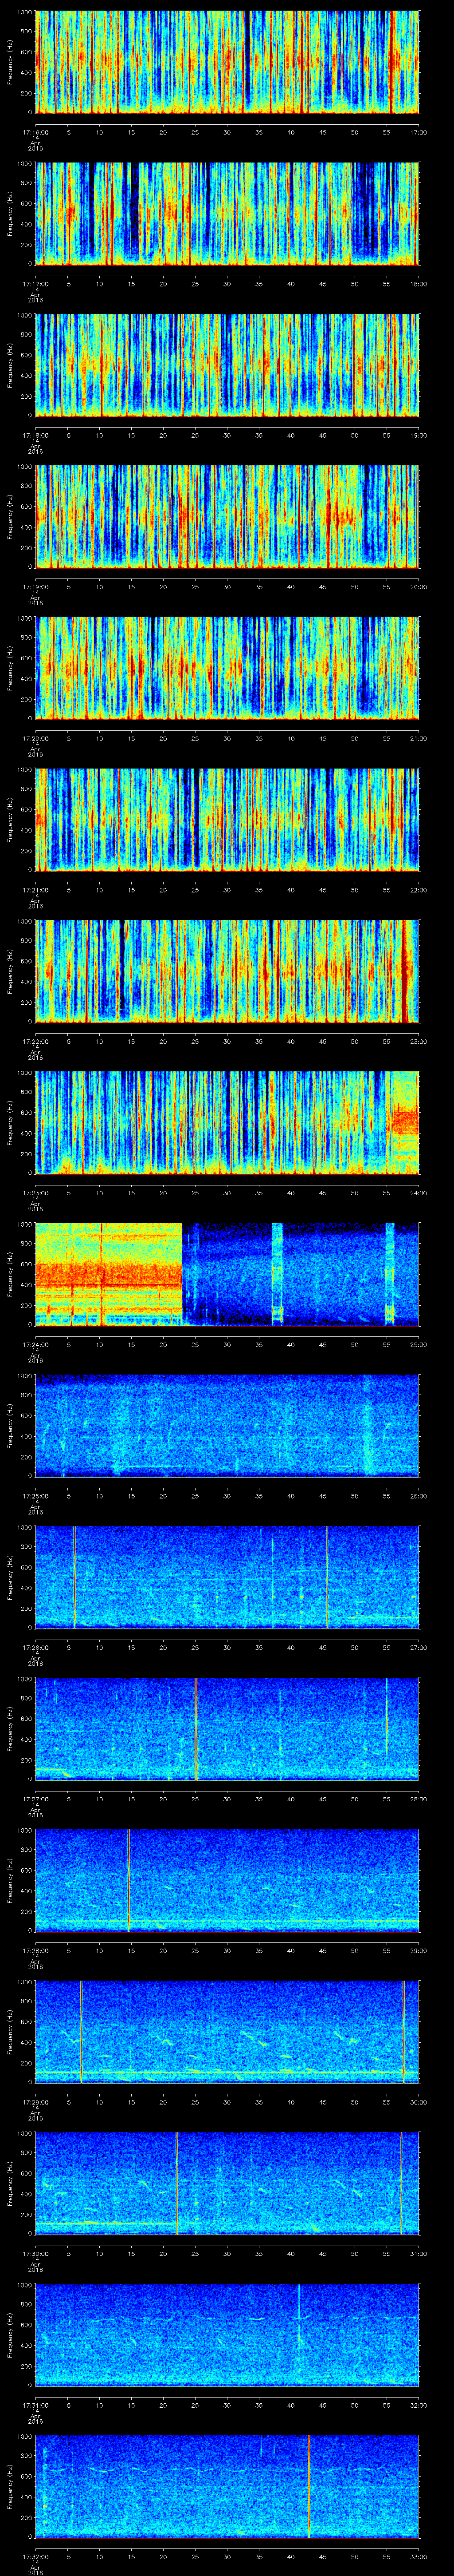Inspect the spectrogram panel starting at 17:31:00

click(227, 2334)
